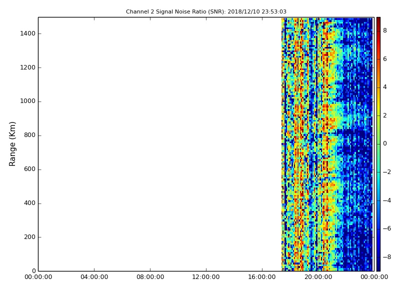Click the 800 range tick label
400x300 pixels.
pyautogui.click(x=29, y=135)
